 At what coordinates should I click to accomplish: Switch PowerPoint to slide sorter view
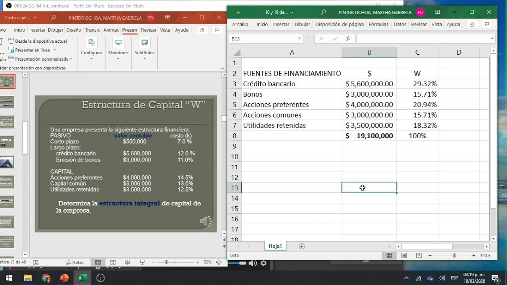coord(113,262)
